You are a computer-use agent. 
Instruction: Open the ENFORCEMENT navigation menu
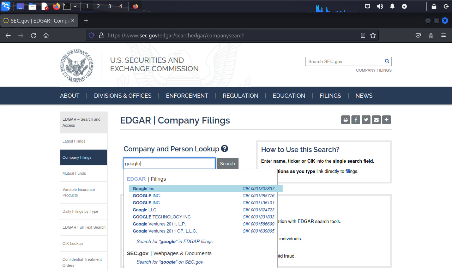click(187, 96)
